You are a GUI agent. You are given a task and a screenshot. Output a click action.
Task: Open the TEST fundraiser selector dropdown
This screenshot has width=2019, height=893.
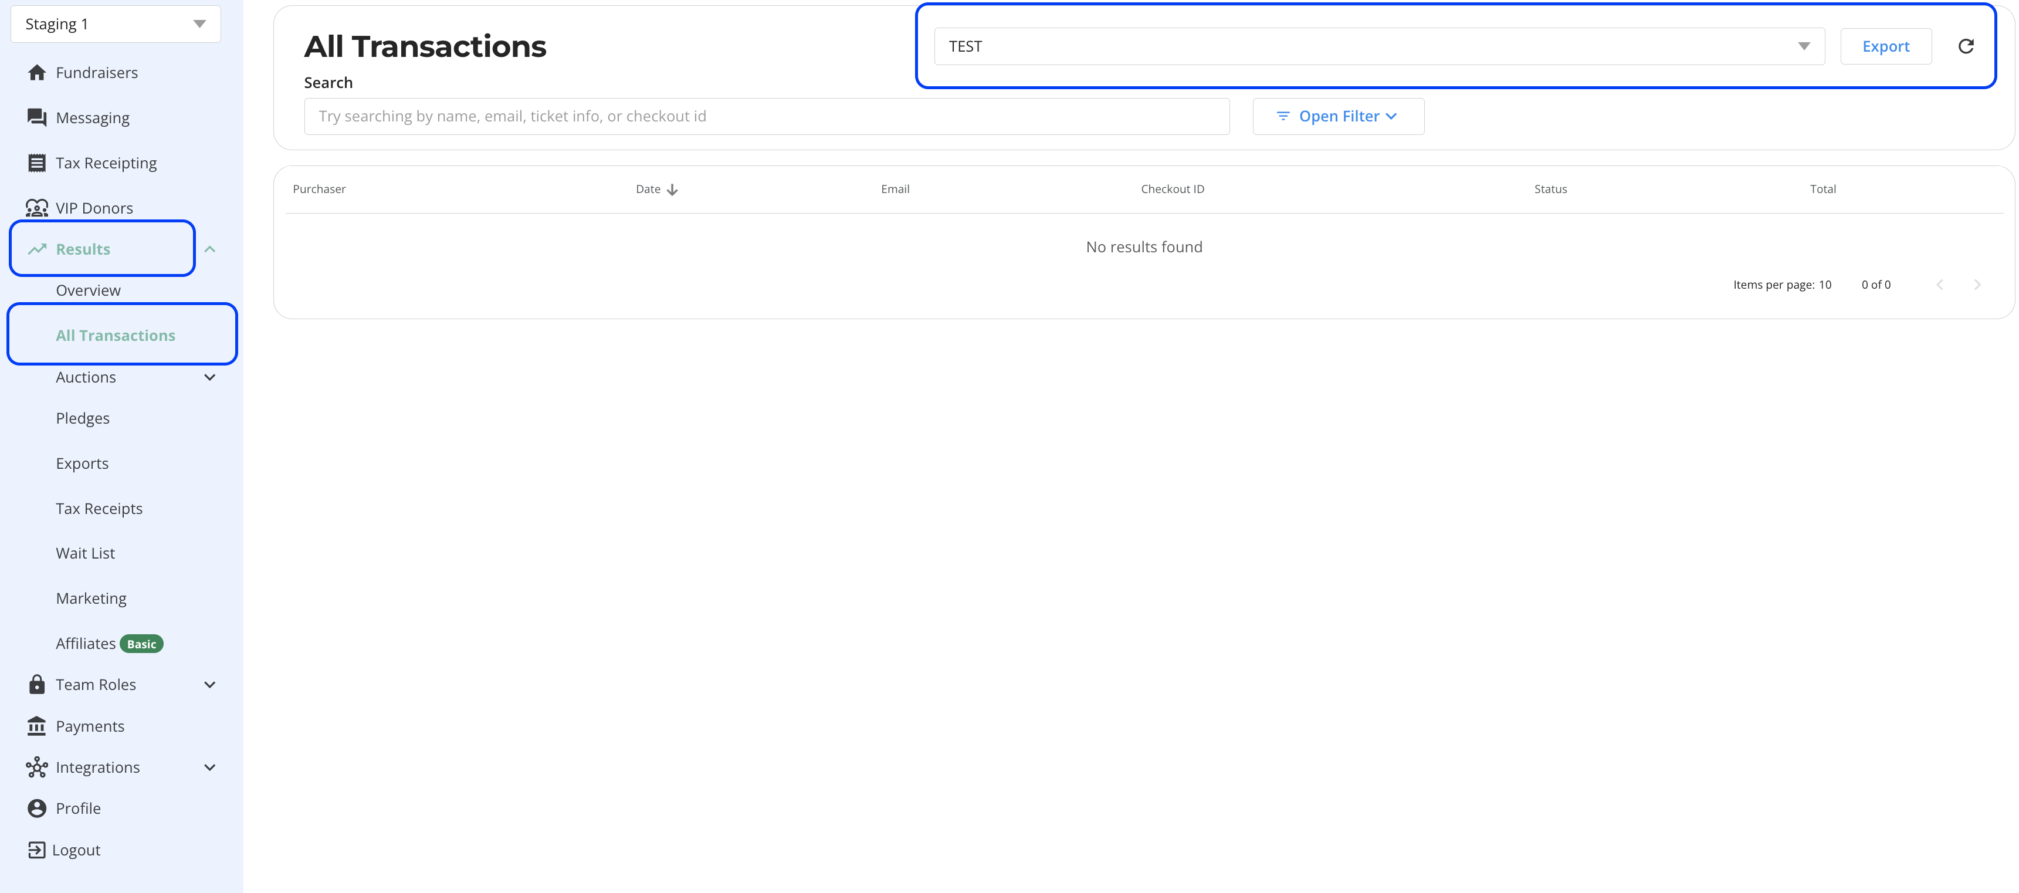pos(1380,46)
